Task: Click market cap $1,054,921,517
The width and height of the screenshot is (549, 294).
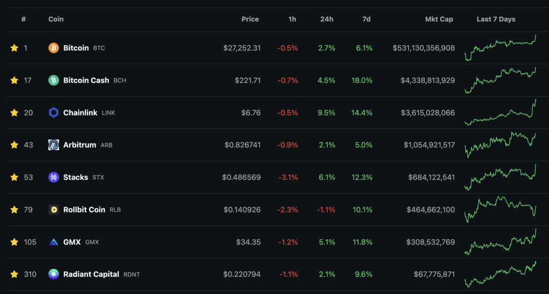Action: point(429,145)
